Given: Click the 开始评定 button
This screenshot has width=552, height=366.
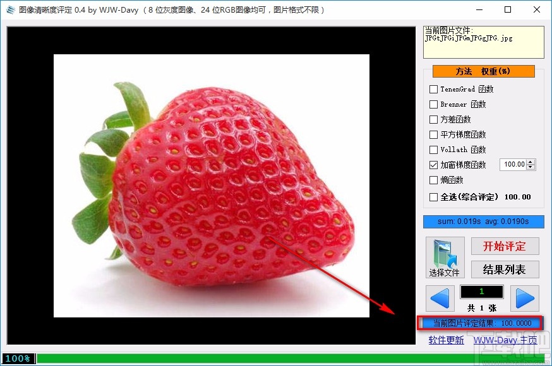Looking at the screenshot, I should (x=505, y=246).
